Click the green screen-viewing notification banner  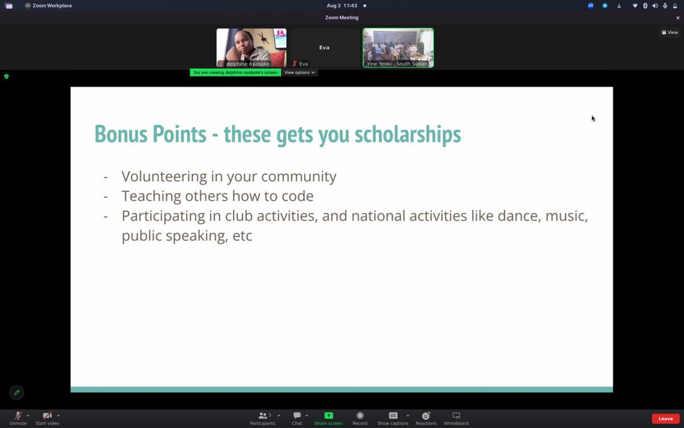[x=235, y=72]
